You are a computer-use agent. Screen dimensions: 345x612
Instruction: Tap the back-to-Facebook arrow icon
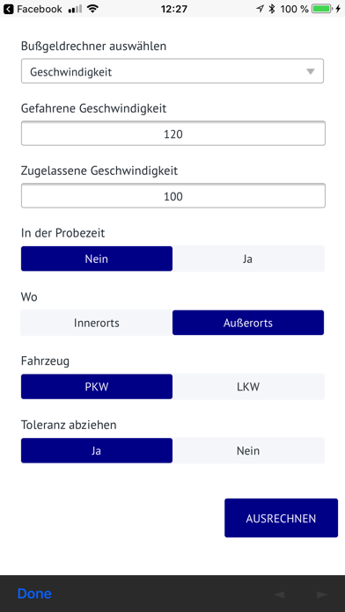pyautogui.click(x=8, y=9)
